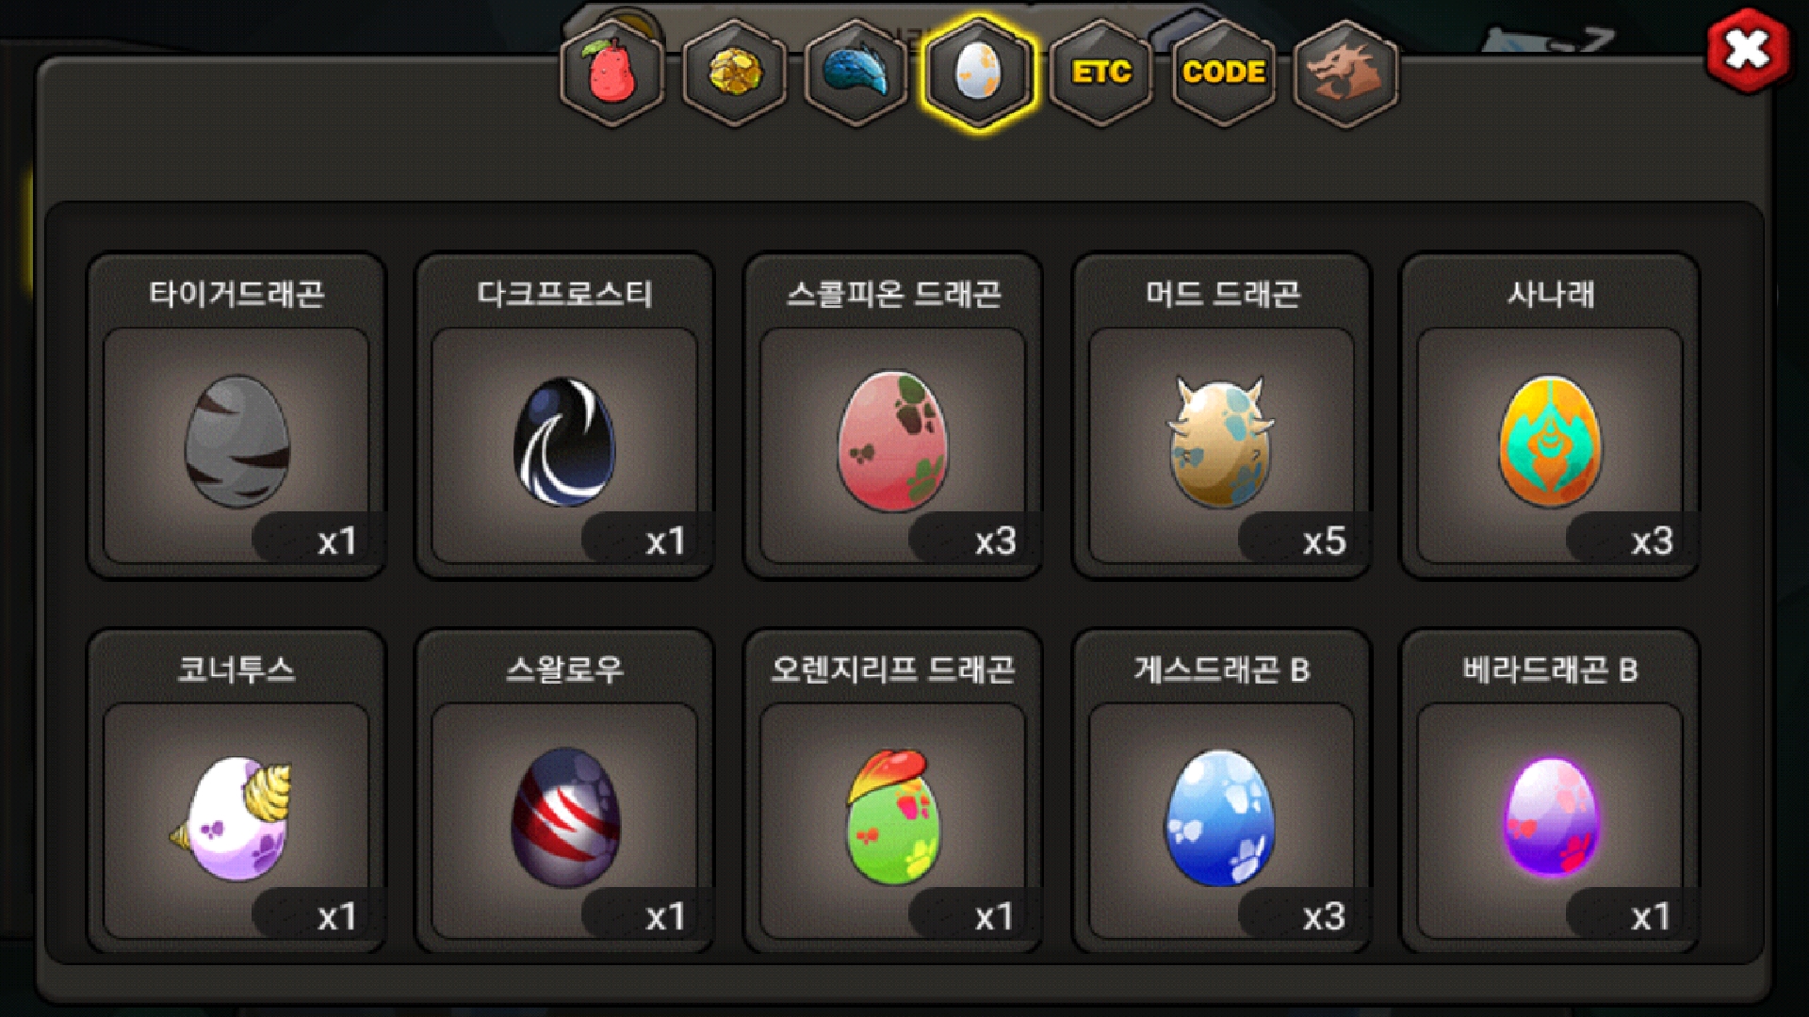Switch to the CODE tab

pos(1224,73)
